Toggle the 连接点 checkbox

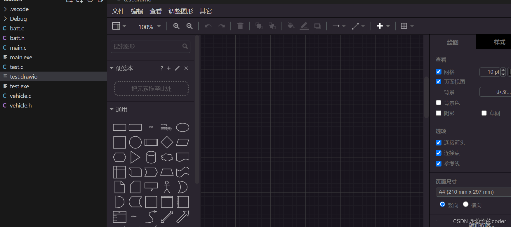438,153
